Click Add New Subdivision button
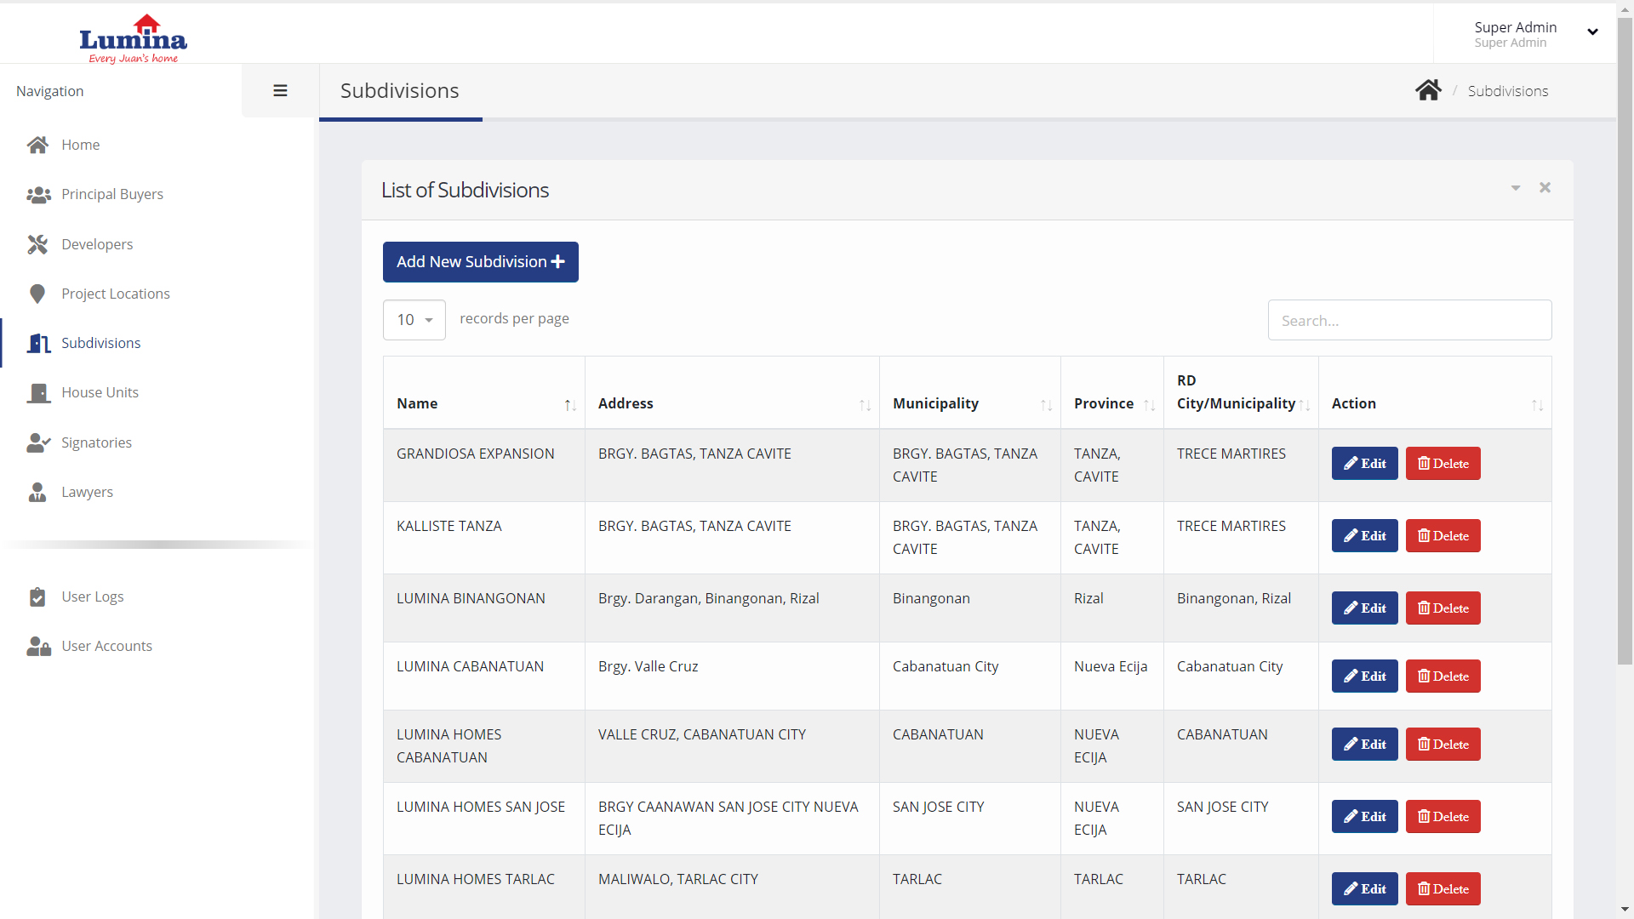The image size is (1634, 919). pyautogui.click(x=480, y=262)
